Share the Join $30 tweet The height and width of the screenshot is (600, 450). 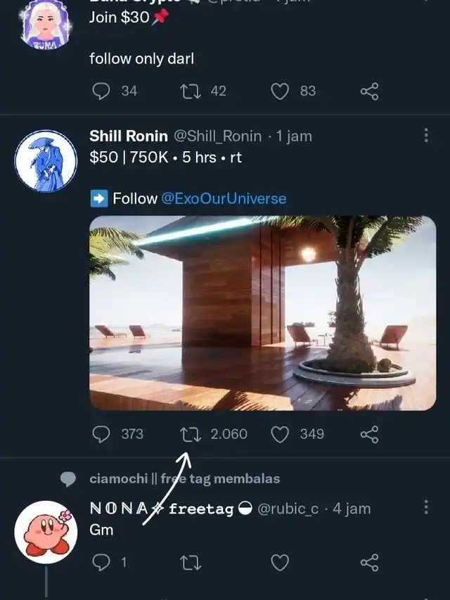(x=369, y=91)
